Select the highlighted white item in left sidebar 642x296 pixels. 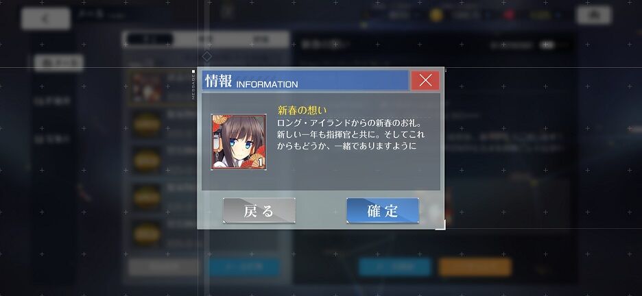[58, 63]
